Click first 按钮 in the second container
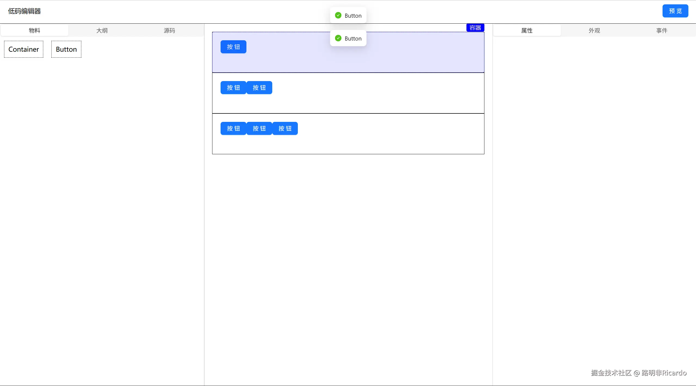Image resolution: width=696 pixels, height=386 pixels. click(x=233, y=88)
